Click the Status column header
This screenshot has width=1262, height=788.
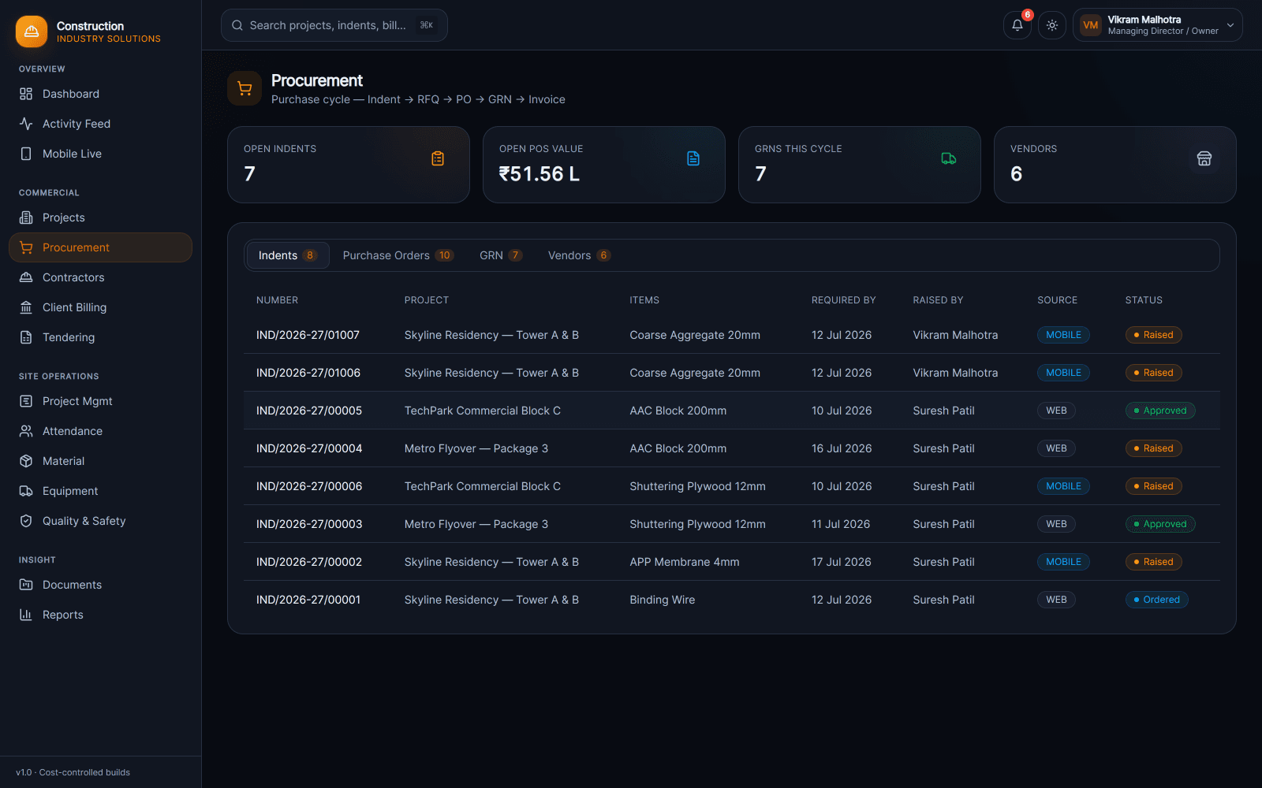pyautogui.click(x=1144, y=300)
